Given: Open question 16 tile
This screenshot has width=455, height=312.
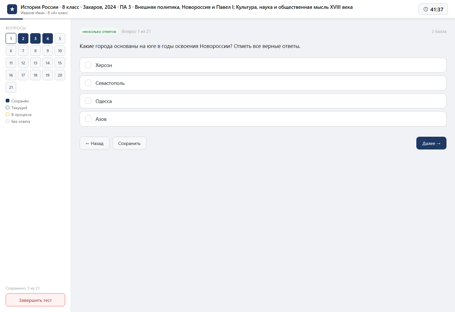Looking at the screenshot, I should click(11, 75).
